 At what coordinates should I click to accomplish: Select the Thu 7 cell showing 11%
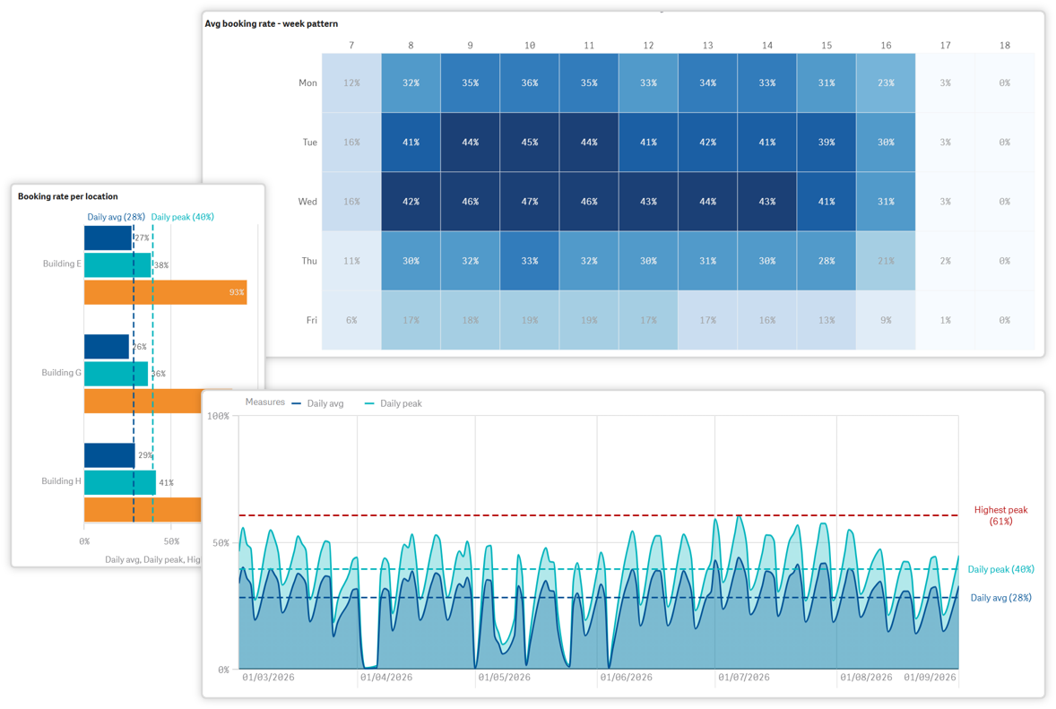click(351, 261)
